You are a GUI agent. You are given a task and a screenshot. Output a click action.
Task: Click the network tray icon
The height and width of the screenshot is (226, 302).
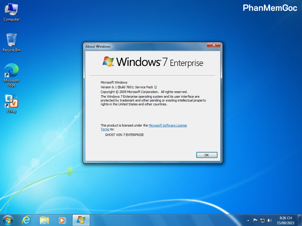click(x=262, y=220)
